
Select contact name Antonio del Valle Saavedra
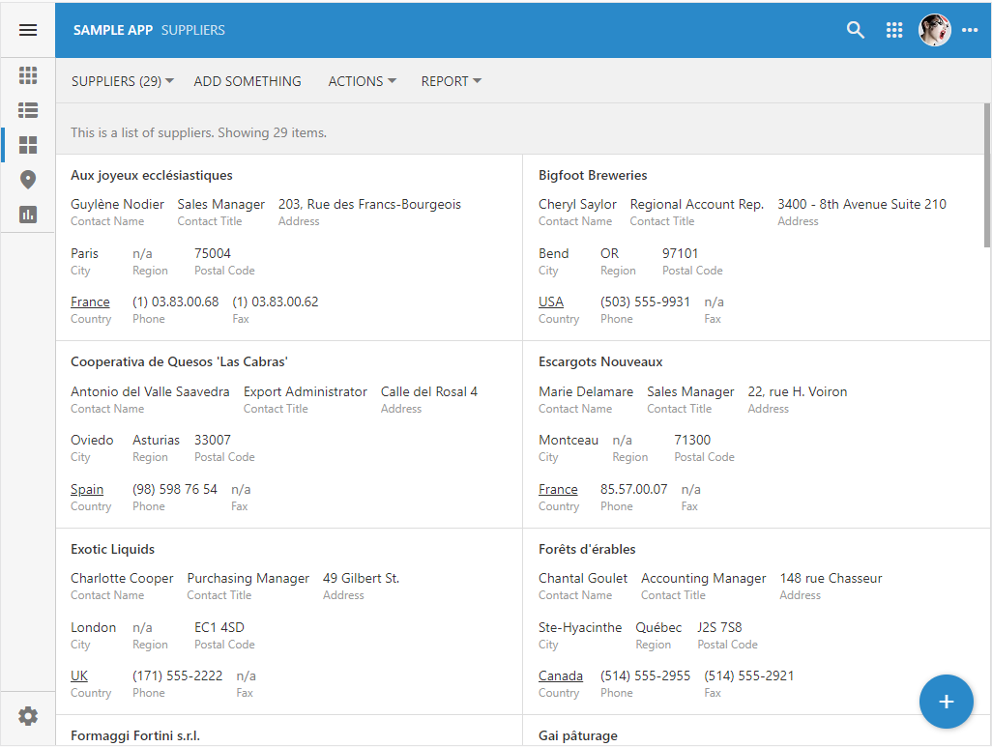pos(150,391)
